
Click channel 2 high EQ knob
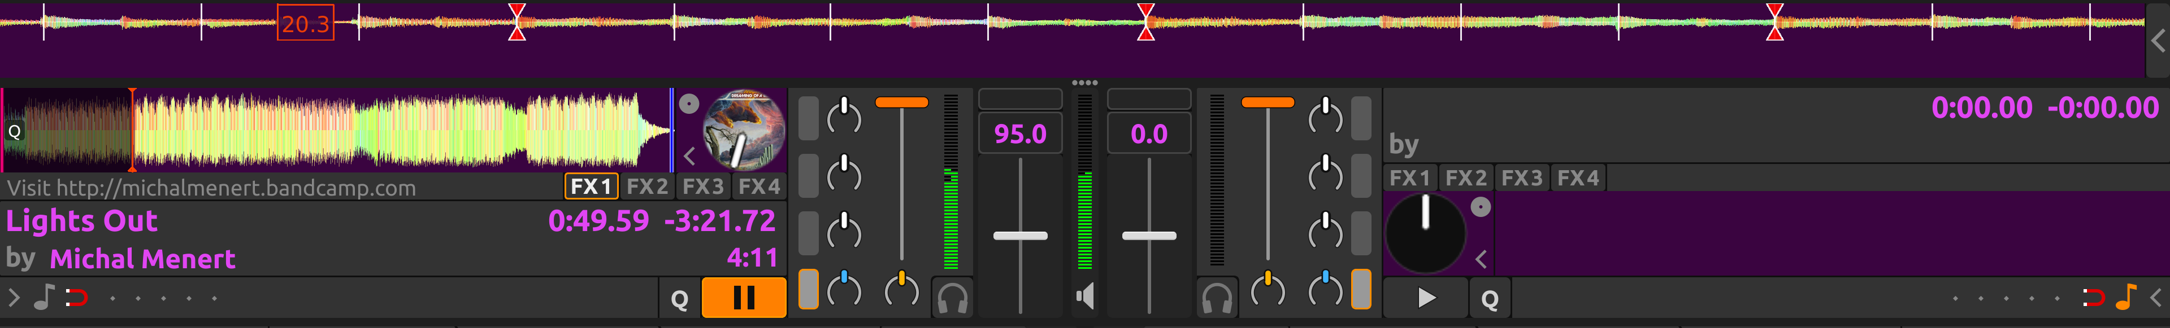[x=1325, y=116]
